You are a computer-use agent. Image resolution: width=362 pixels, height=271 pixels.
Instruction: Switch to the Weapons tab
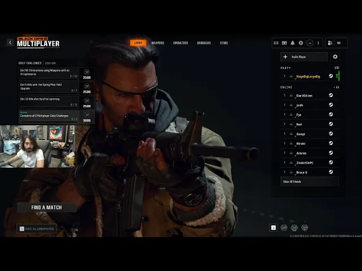tap(158, 43)
